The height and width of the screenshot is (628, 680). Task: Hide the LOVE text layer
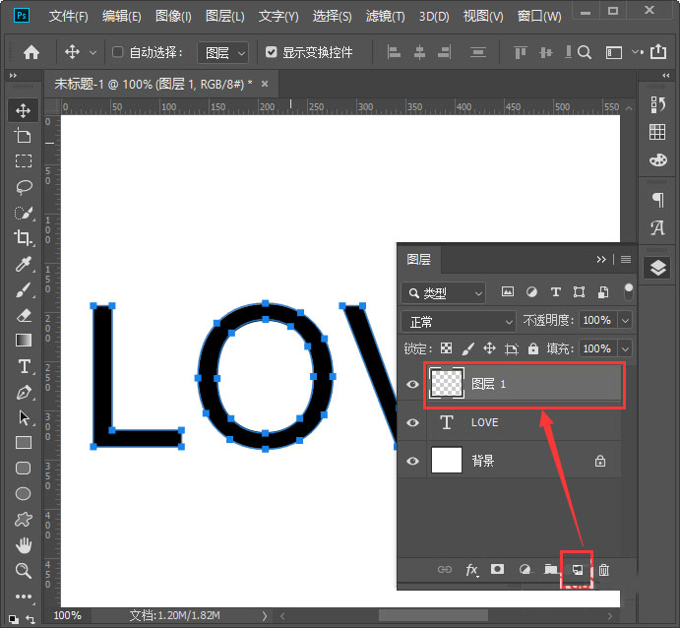pyautogui.click(x=412, y=422)
